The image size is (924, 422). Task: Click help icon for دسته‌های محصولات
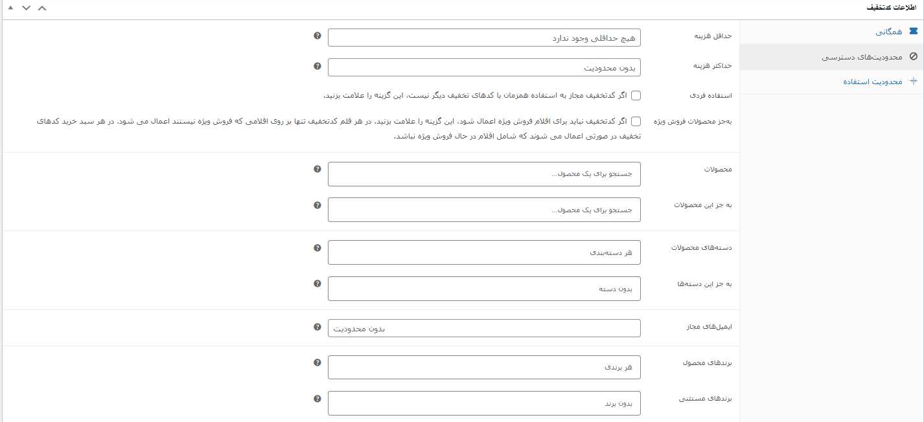[x=317, y=248]
